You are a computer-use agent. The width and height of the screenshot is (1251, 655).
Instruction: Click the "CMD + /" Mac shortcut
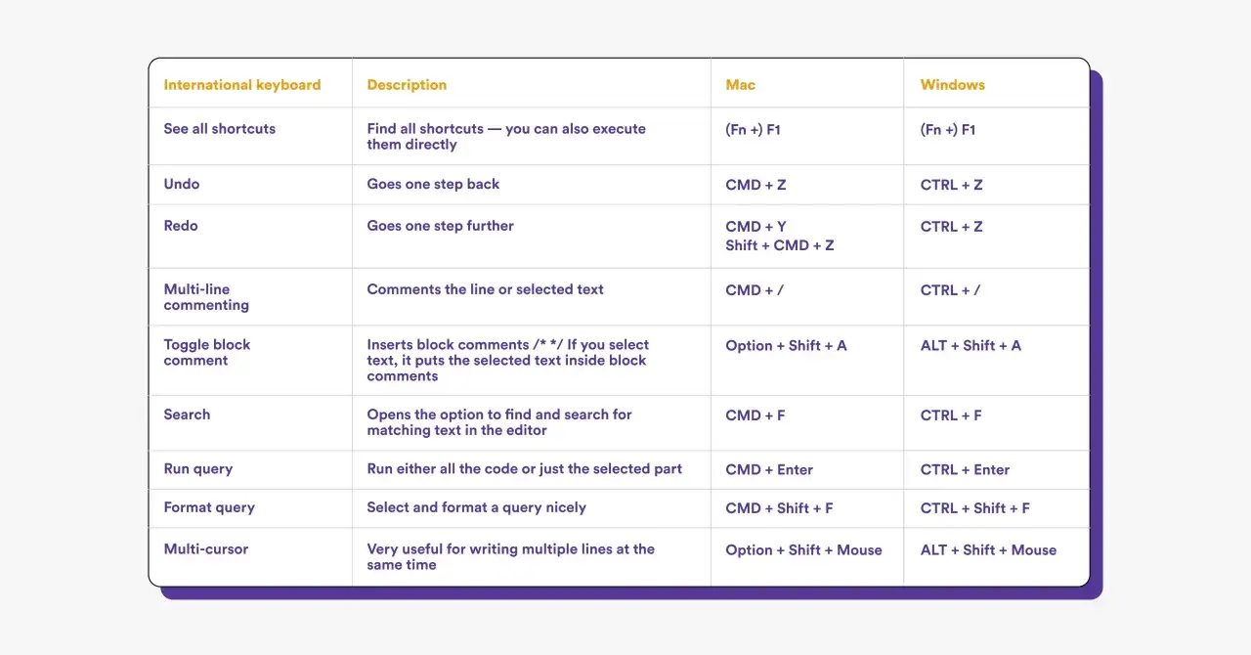pyautogui.click(x=754, y=290)
